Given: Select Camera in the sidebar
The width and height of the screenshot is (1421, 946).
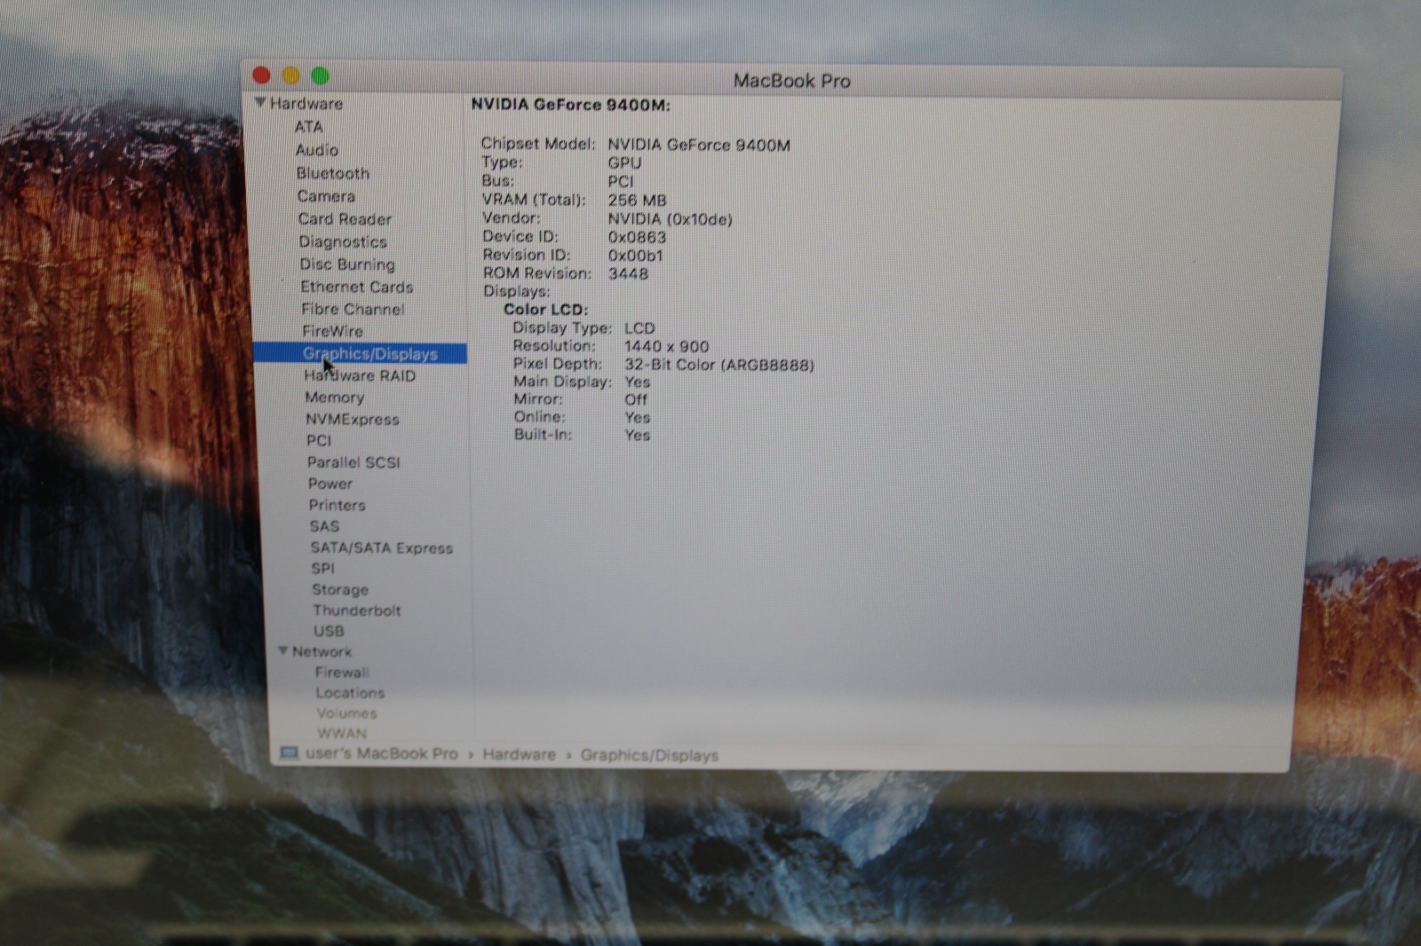Looking at the screenshot, I should point(326,196).
